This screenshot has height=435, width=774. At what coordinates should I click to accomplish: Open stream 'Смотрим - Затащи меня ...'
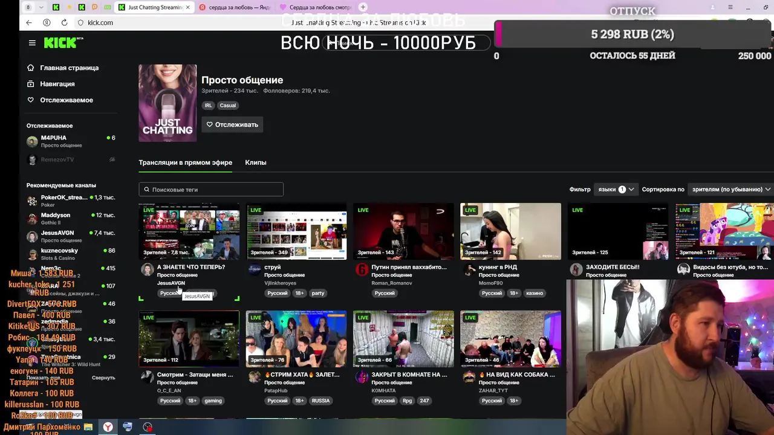195,375
